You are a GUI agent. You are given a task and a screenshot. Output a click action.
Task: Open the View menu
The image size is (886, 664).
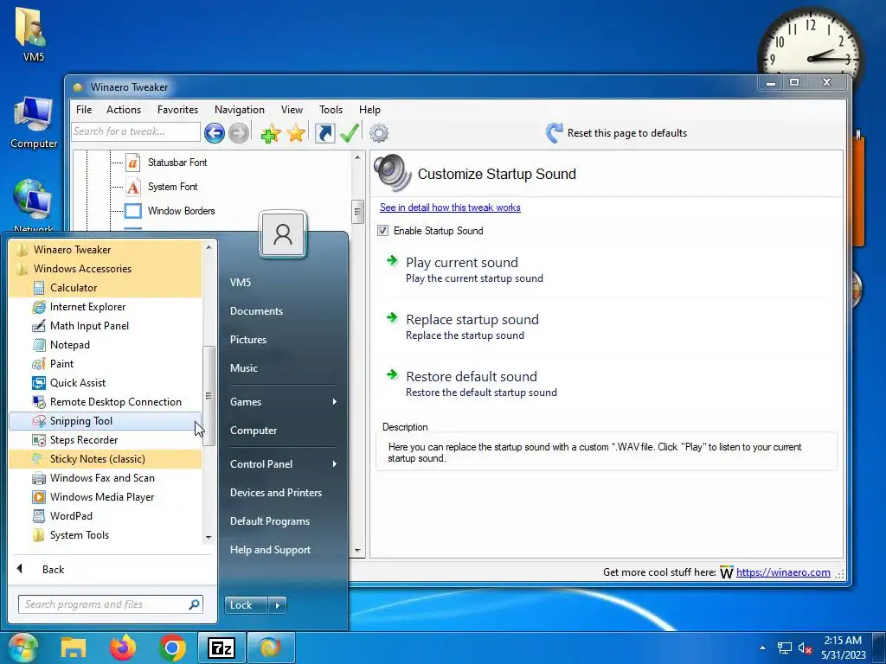tap(292, 110)
